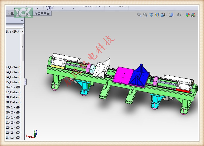Activate the Section View icon
Image resolution: width=204 pixels, height=146 pixels.
coord(157,15)
